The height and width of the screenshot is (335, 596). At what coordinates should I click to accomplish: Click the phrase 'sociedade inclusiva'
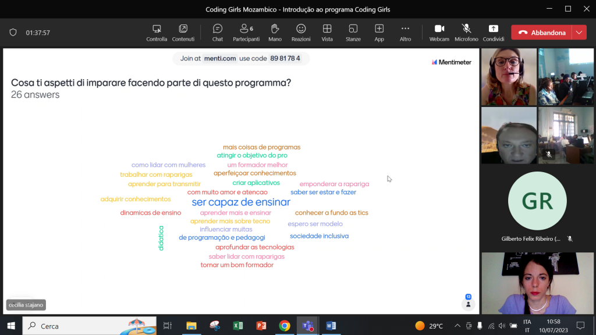click(x=320, y=236)
